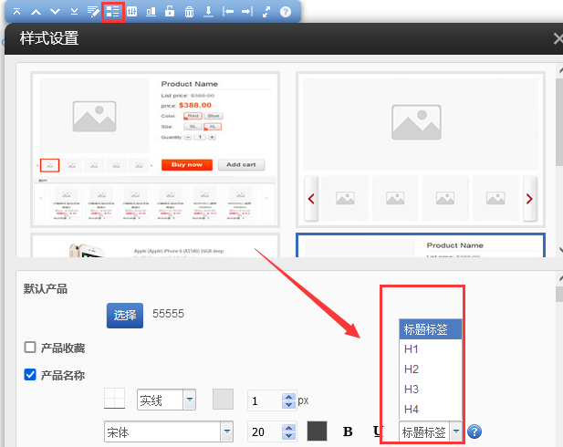The image size is (563, 447).
Task: Click the delete trash icon in toolbar
Action: (x=189, y=12)
